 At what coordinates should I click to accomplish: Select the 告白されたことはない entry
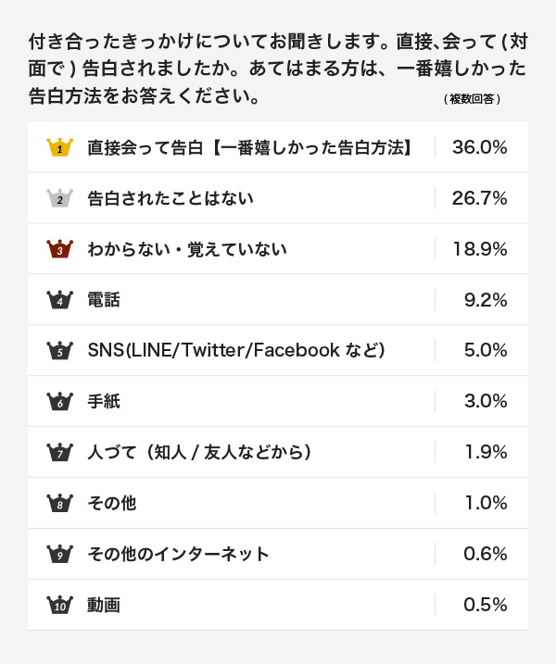click(171, 198)
